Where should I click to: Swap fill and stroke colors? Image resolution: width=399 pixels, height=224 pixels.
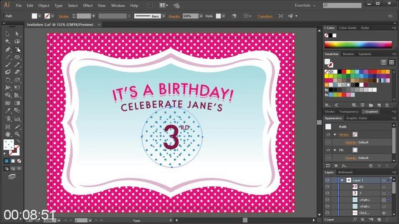[18, 141]
